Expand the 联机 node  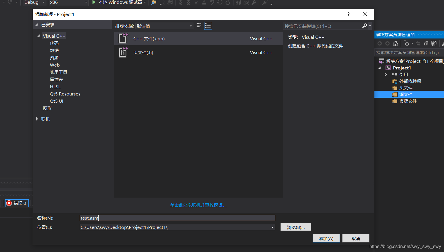[37, 119]
